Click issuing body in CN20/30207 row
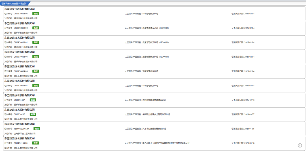The image size is (306, 151). click(25, 119)
